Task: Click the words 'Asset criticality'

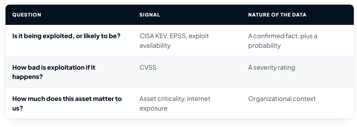Action: [162, 99]
